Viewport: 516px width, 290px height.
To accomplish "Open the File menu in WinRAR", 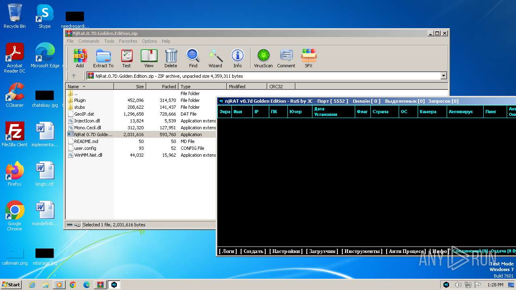I will coord(70,41).
